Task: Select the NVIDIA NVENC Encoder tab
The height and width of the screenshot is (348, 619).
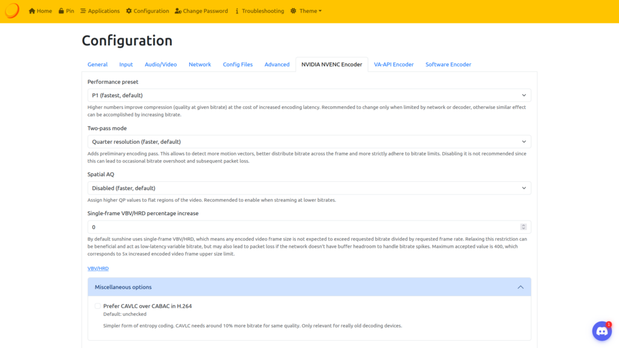Action: coord(332,64)
